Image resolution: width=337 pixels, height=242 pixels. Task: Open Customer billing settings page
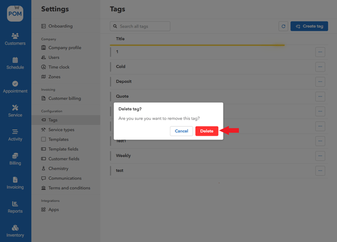65,98
